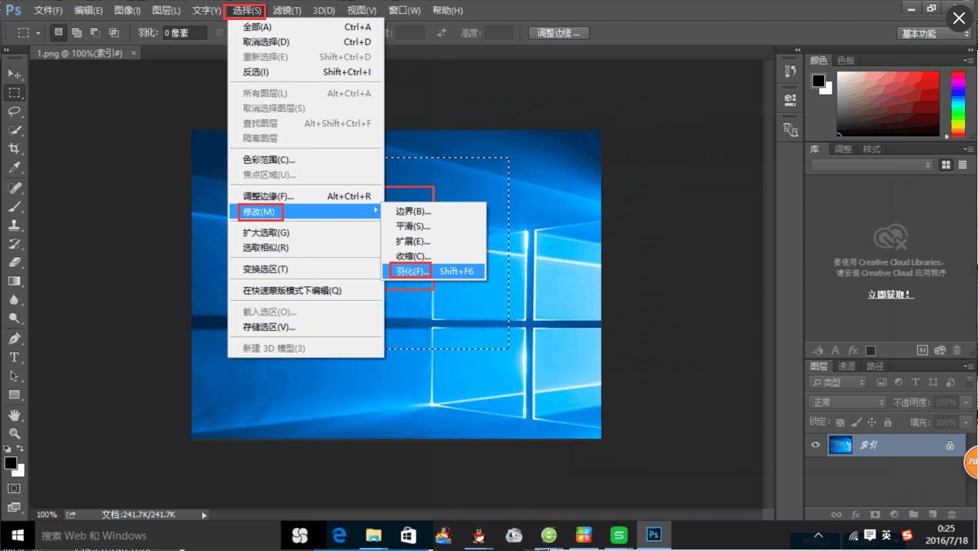Open the 滤镜(T) menu
978x551 pixels.
[x=287, y=11]
